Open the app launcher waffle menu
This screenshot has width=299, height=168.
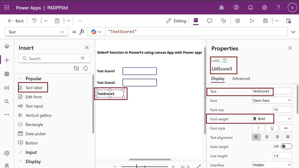coord(7,7)
